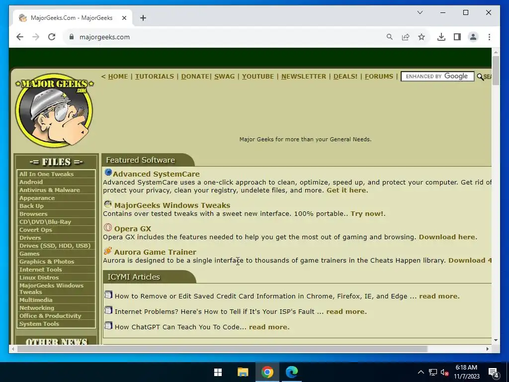
Task: Click the browser Forward arrow
Action: pyautogui.click(x=36, y=37)
